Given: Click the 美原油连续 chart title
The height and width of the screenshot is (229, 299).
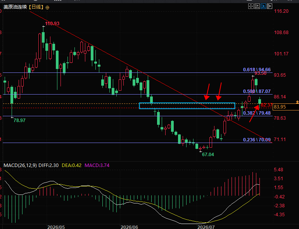Looking at the screenshot, I should (15, 7).
